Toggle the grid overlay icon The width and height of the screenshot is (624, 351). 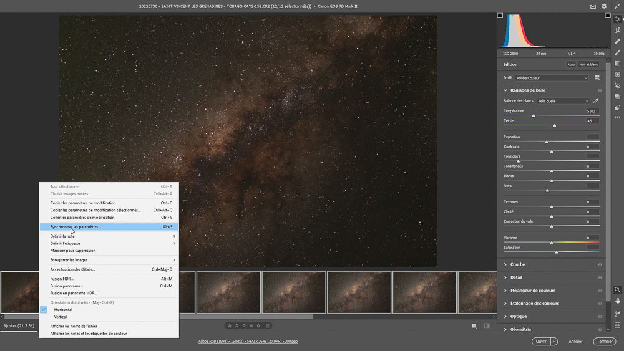click(x=617, y=325)
